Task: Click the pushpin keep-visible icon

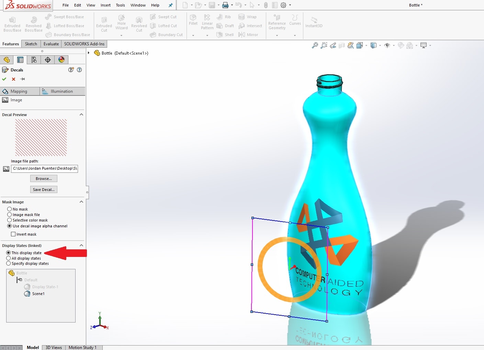Action: click(23, 79)
